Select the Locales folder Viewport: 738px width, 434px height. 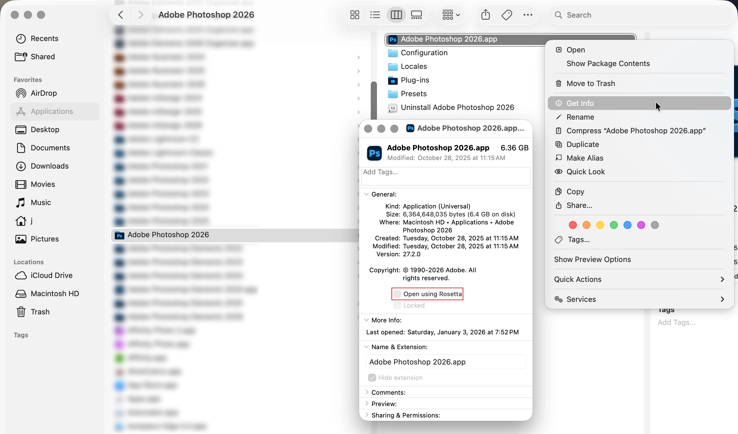[x=407, y=66]
